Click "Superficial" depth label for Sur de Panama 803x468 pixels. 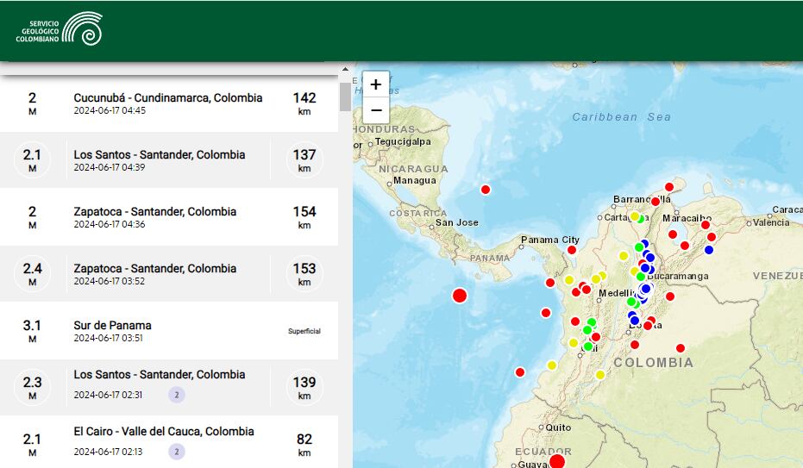pyautogui.click(x=304, y=332)
